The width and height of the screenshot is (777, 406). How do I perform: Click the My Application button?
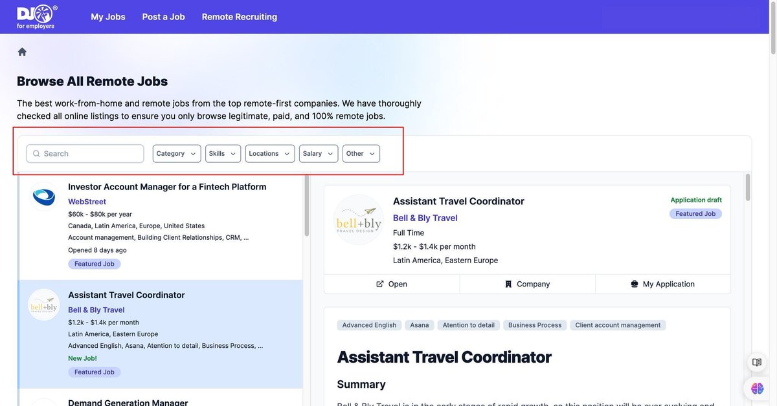coord(663,284)
